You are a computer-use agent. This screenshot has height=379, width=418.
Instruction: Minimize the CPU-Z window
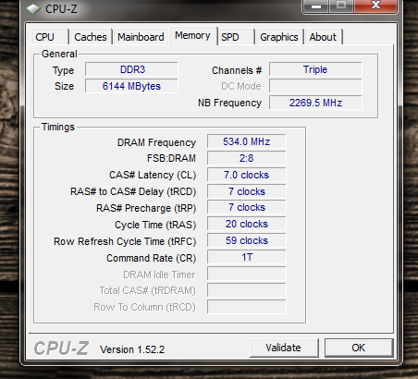pyautogui.click(x=316, y=6)
